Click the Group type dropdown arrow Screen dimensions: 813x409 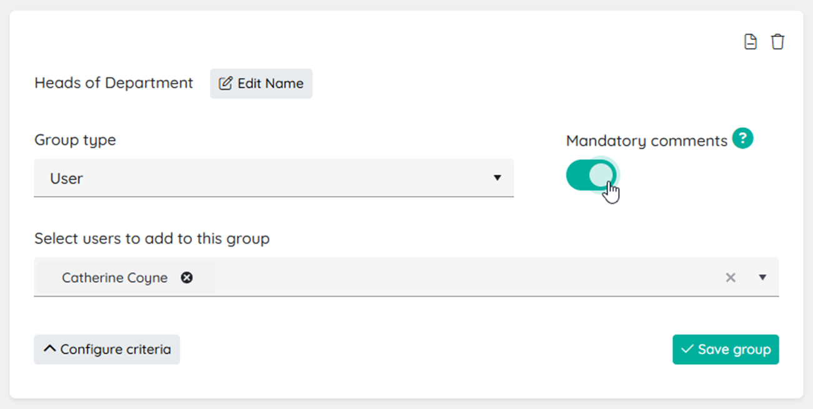(497, 178)
